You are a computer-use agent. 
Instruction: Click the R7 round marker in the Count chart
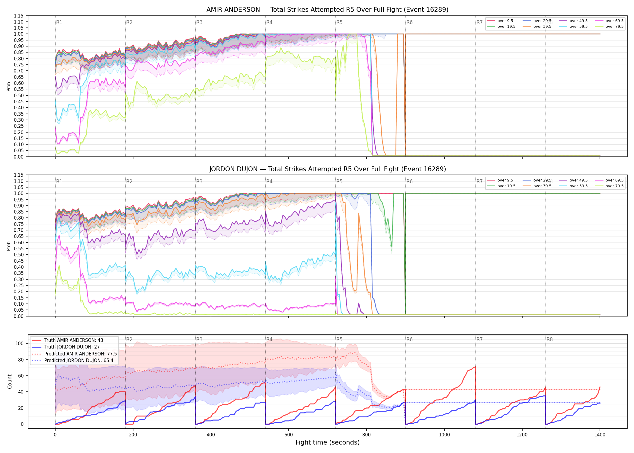point(479,339)
